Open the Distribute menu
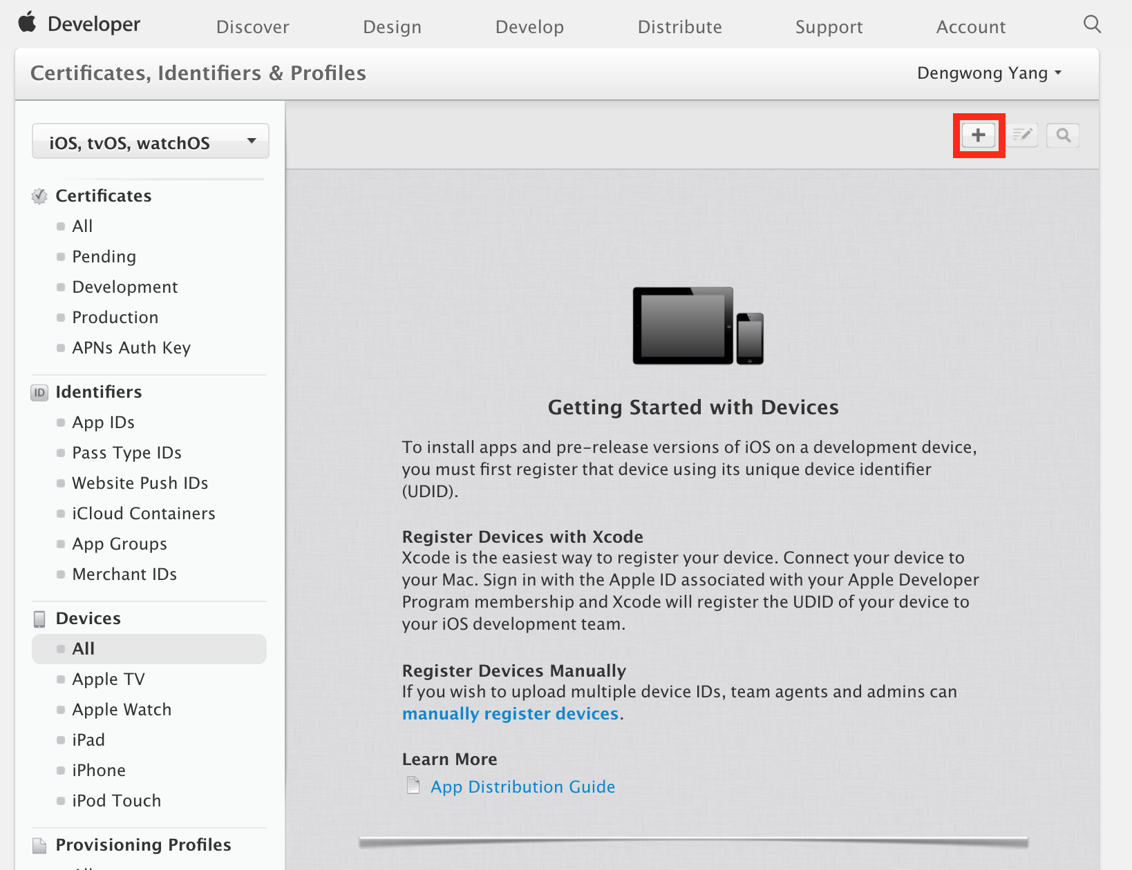Image resolution: width=1132 pixels, height=870 pixels. [680, 27]
